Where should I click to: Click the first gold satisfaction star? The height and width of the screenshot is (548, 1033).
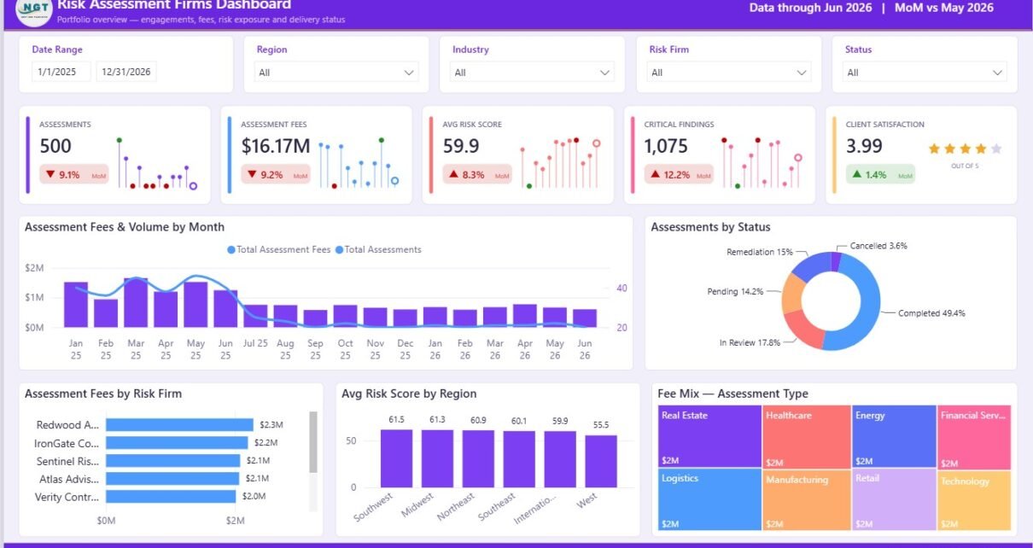[x=934, y=149]
